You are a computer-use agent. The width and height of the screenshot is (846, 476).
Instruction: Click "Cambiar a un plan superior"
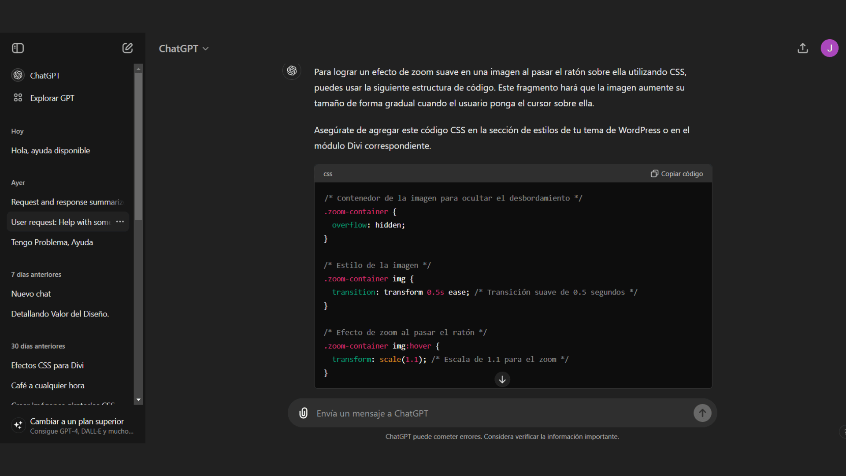point(77,421)
